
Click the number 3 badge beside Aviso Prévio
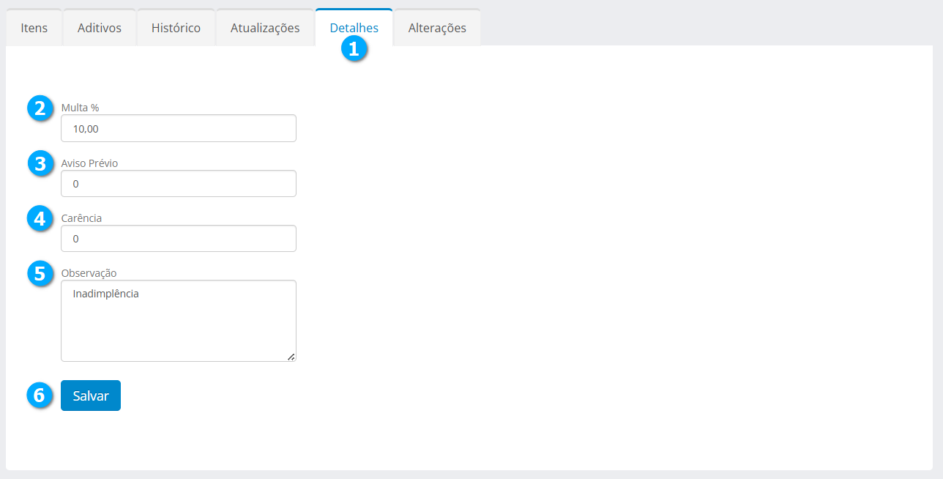pos(40,163)
